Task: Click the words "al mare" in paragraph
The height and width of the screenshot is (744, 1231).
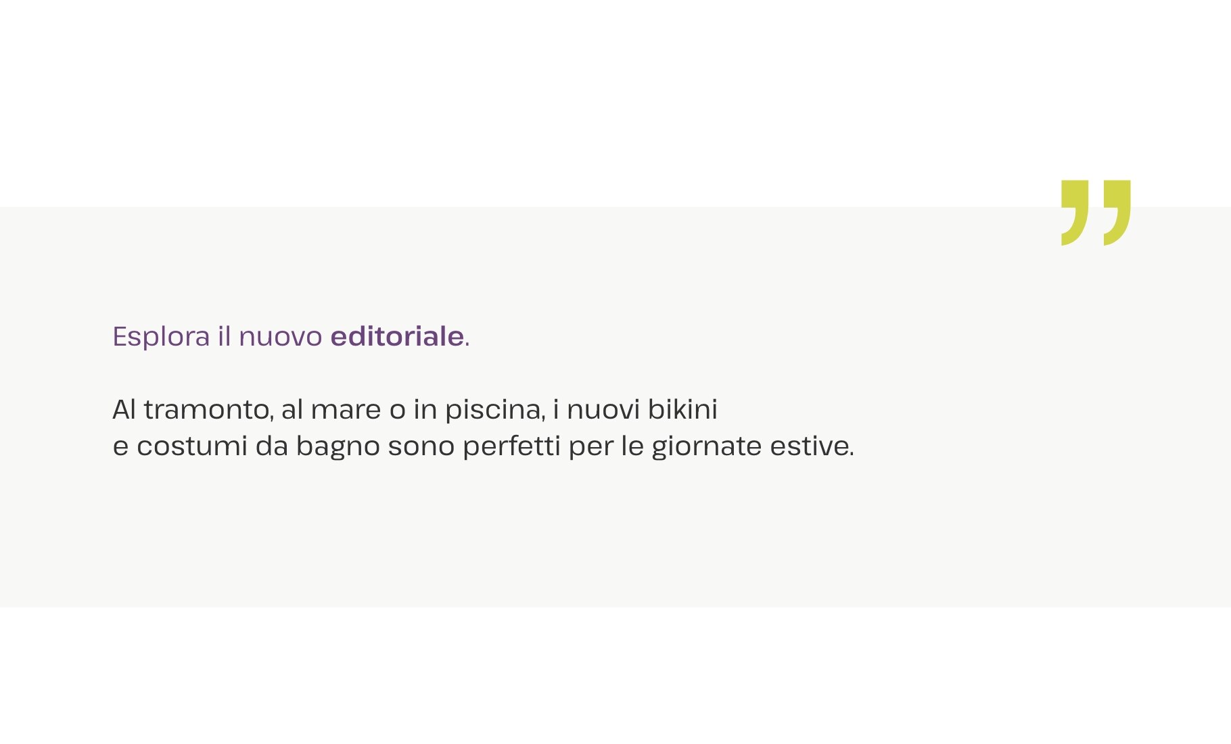Action: [331, 410]
